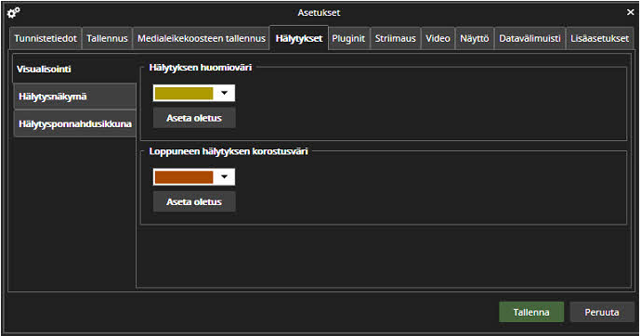The width and height of the screenshot is (641, 336).
Task: Expand the alarm highlight color dropdown arrow
Action: coord(225,93)
